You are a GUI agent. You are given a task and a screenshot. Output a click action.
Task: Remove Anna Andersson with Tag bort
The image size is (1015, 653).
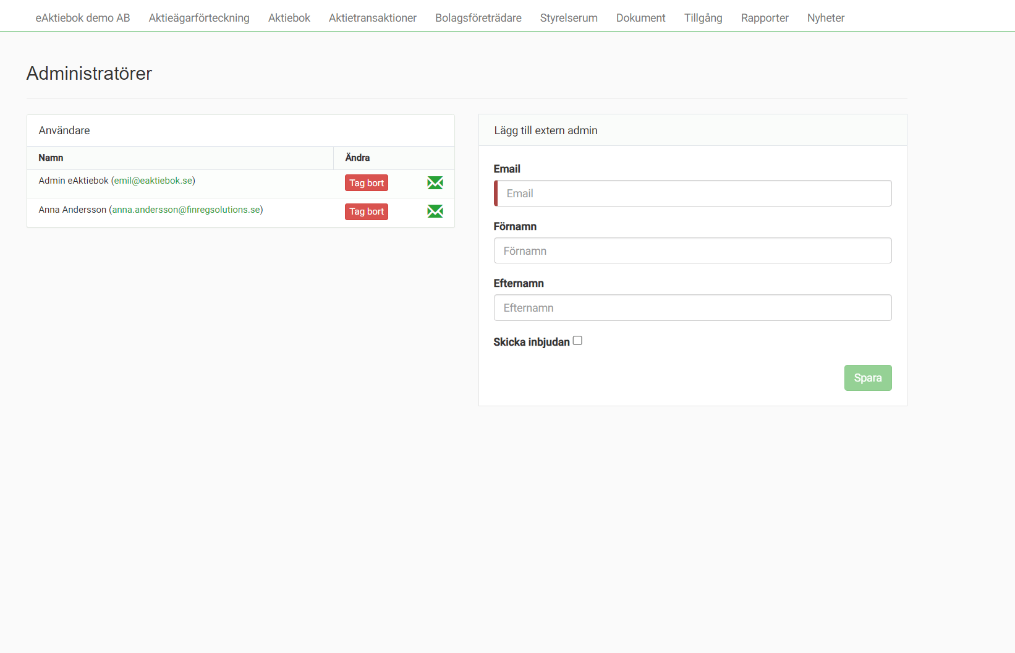367,211
